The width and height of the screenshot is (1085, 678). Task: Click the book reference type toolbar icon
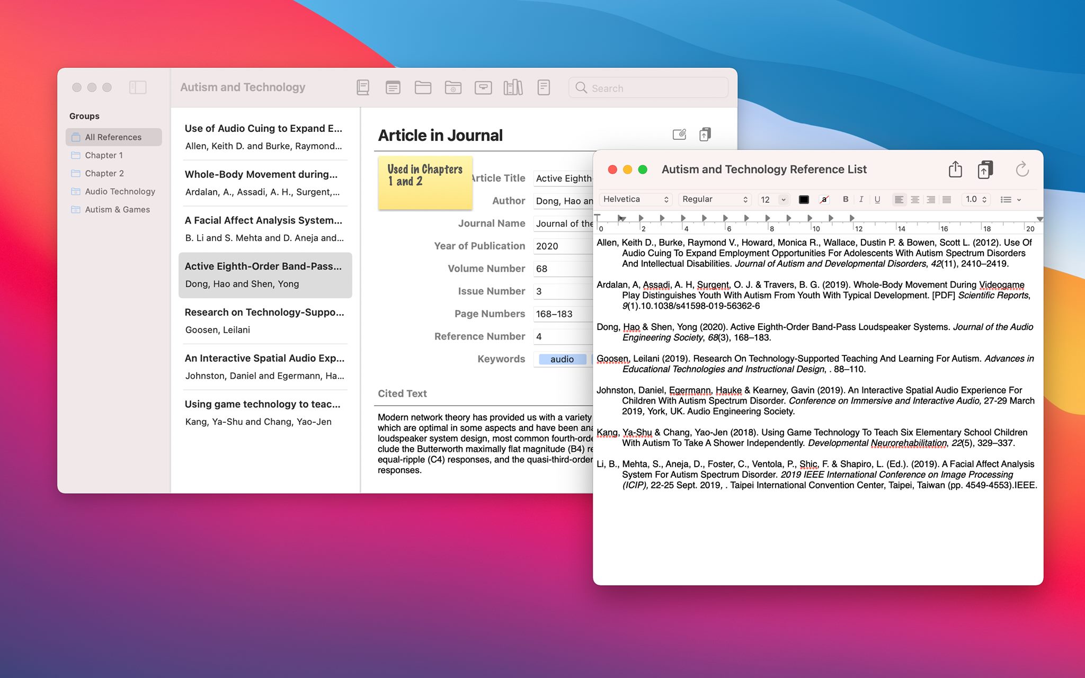tap(363, 87)
